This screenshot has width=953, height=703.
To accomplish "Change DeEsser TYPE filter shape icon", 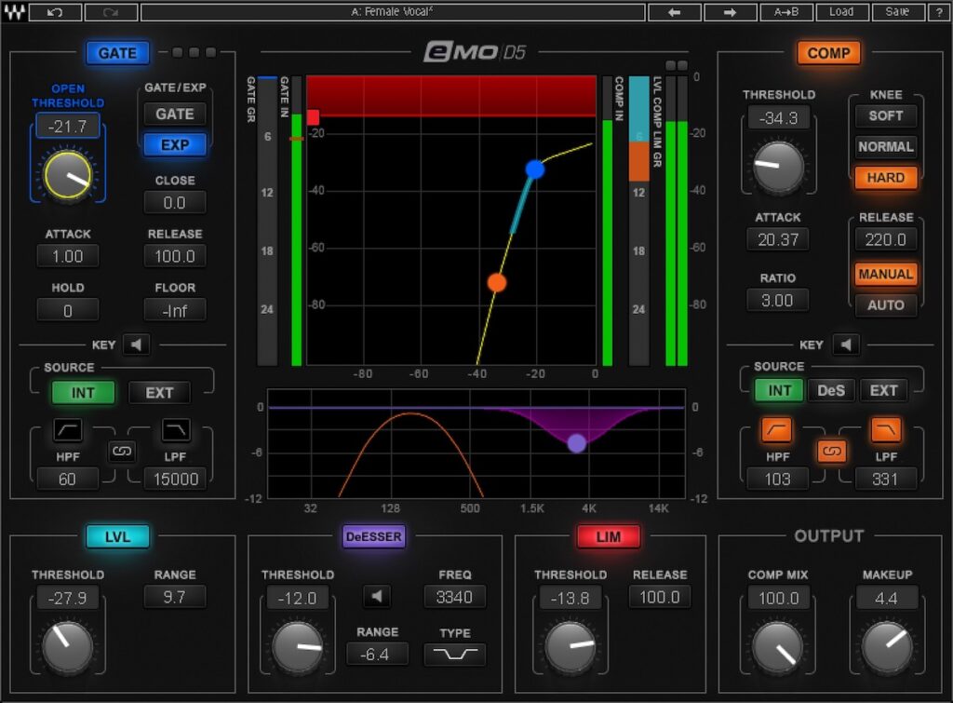I will pos(454,655).
